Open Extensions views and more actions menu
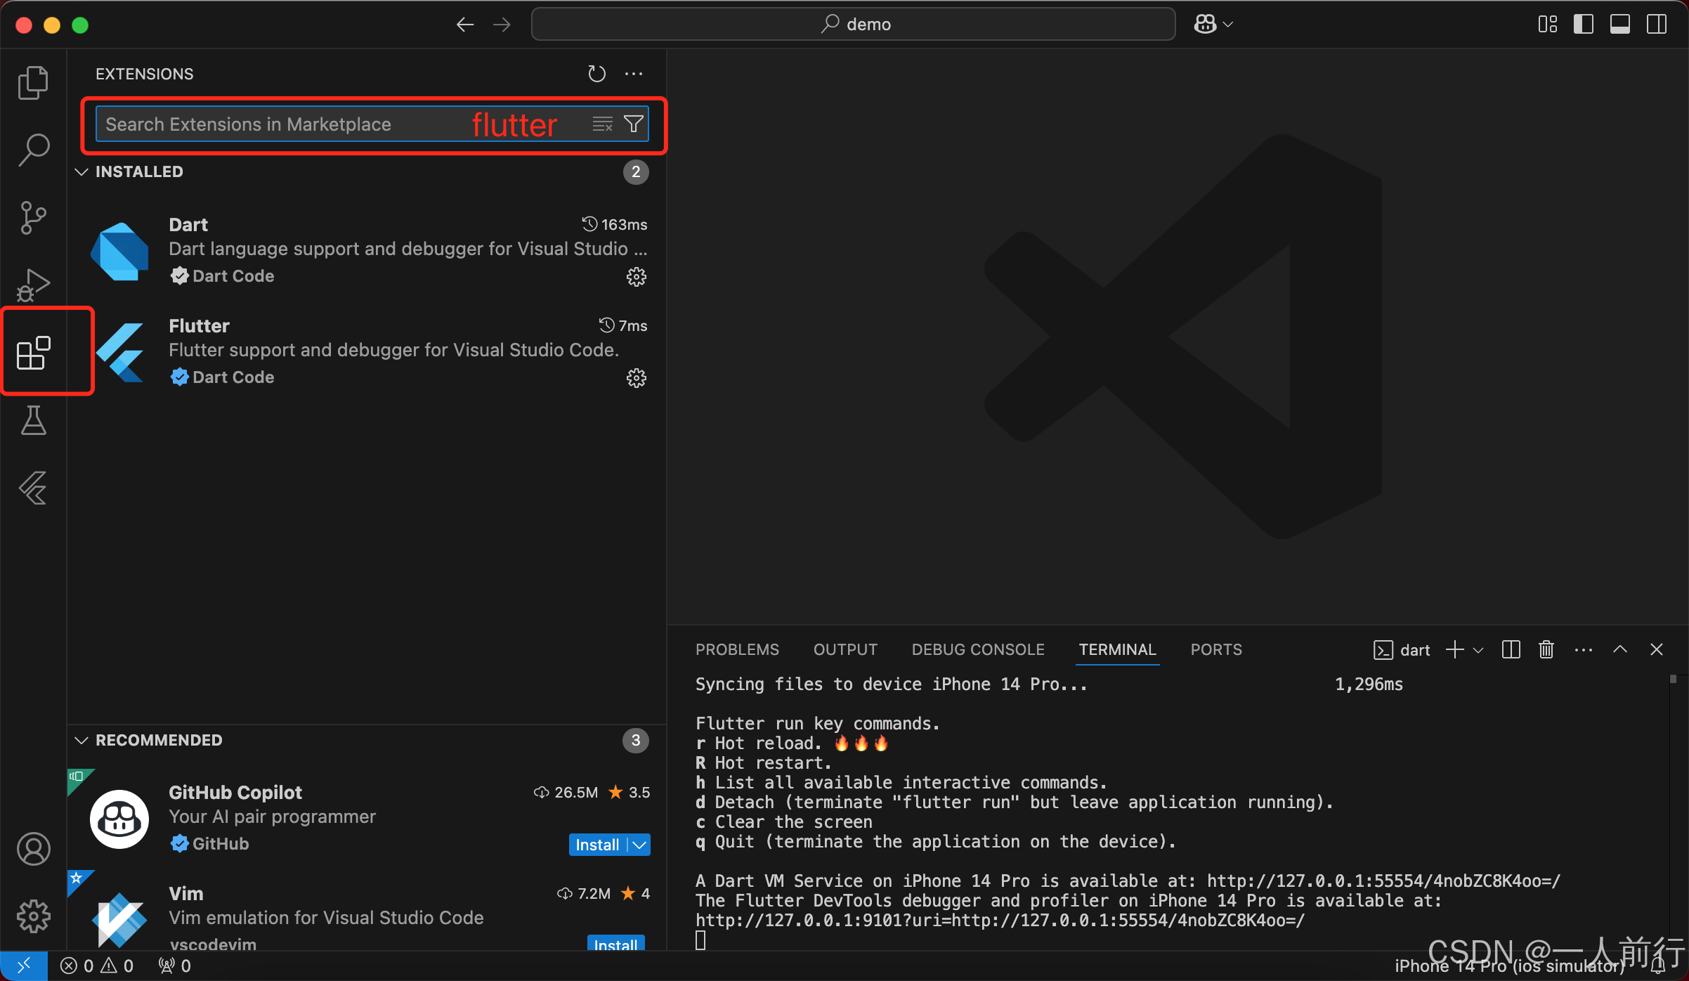Viewport: 1689px width, 981px height. 634,74
